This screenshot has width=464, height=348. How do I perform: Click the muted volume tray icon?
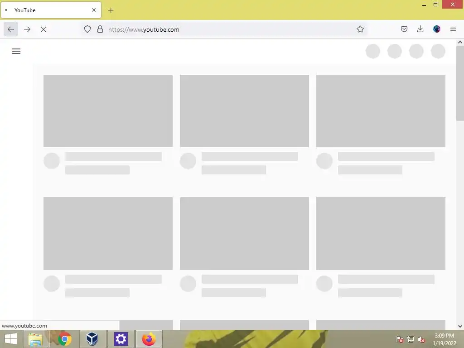(421, 339)
